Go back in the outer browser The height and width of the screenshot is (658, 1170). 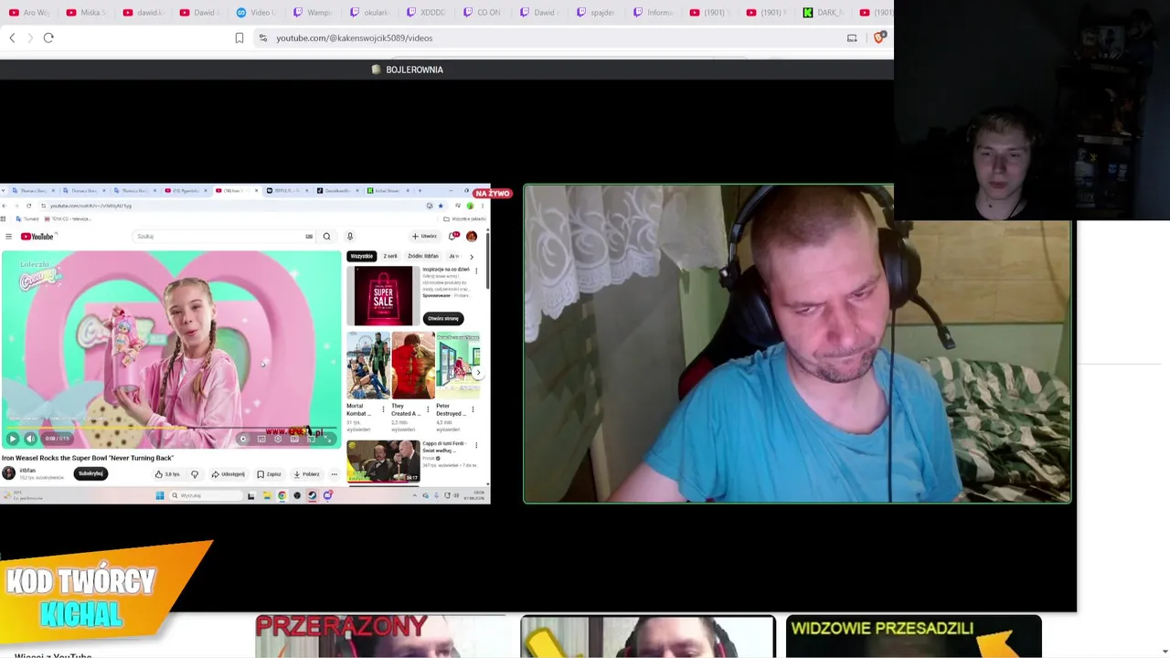(12, 37)
